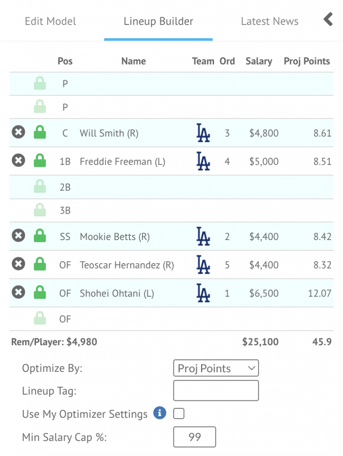Remove Mookie Betts using the X icon
This screenshot has width=343, height=456.
tap(18, 236)
